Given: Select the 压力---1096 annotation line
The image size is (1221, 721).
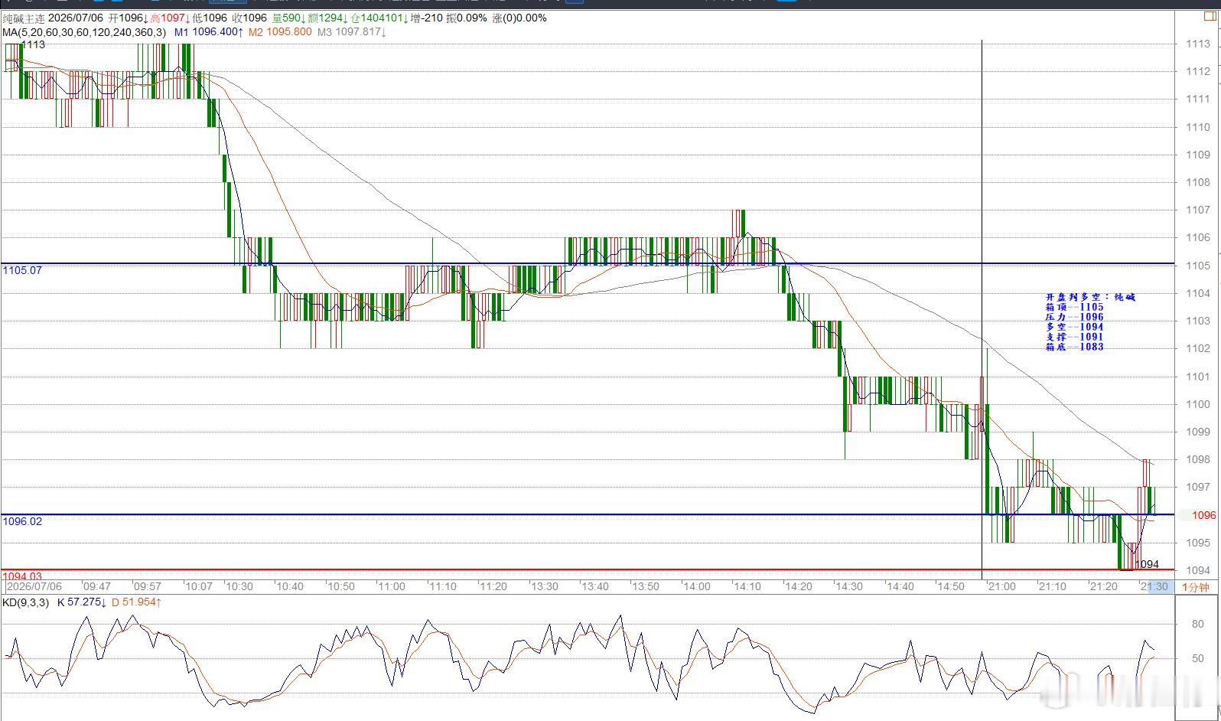Looking at the screenshot, I should [1074, 317].
